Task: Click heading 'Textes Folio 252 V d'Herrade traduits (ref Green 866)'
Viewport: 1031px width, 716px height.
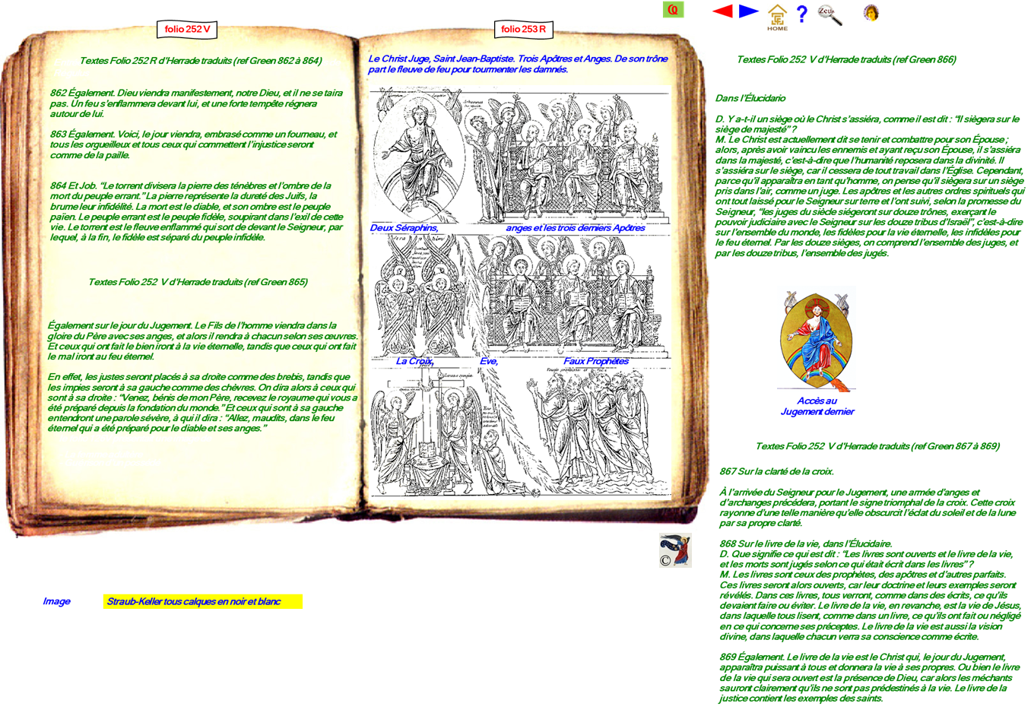Action: pos(846,59)
